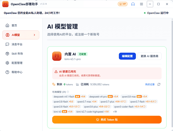
Task: Select the qwen3.8-flash model chip
Action: 63,101
